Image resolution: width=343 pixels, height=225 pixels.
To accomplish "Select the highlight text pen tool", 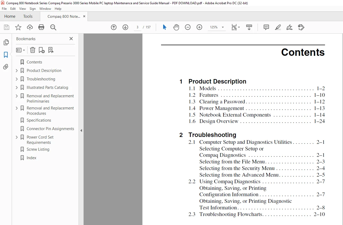I will click(x=278, y=27).
